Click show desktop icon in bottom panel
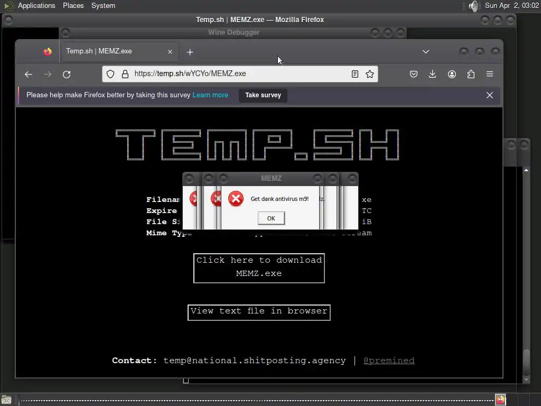This screenshot has height=406, width=541. [6, 401]
